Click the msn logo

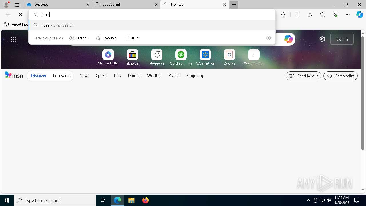pyautogui.click(x=14, y=75)
